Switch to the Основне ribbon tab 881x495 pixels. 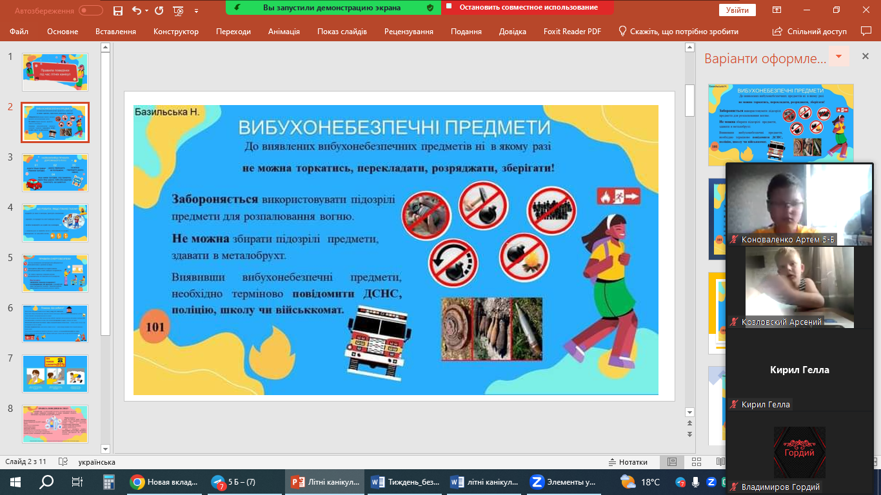pyautogui.click(x=63, y=31)
